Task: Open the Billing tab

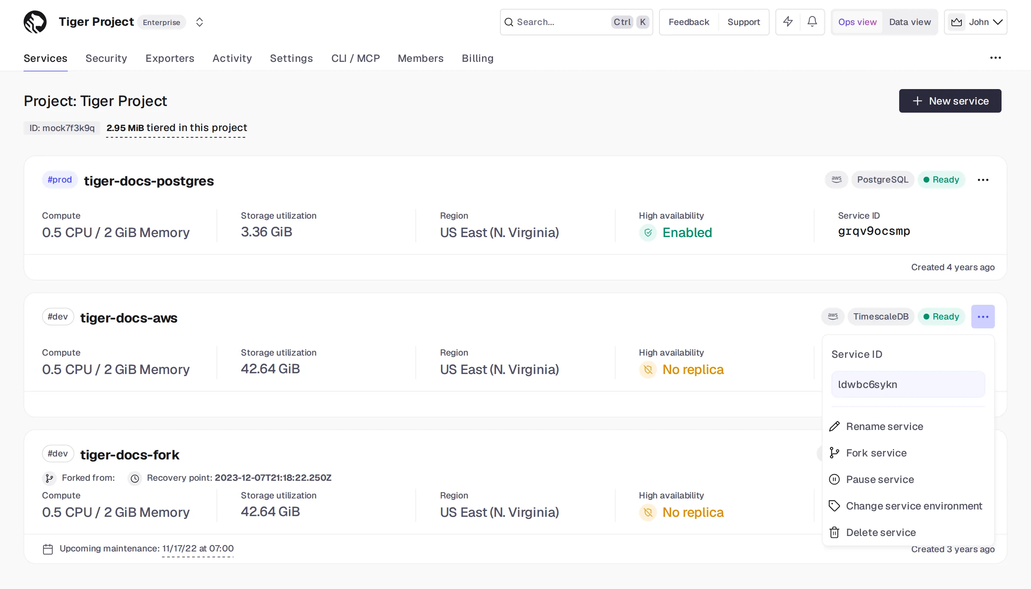Action: pyautogui.click(x=478, y=58)
